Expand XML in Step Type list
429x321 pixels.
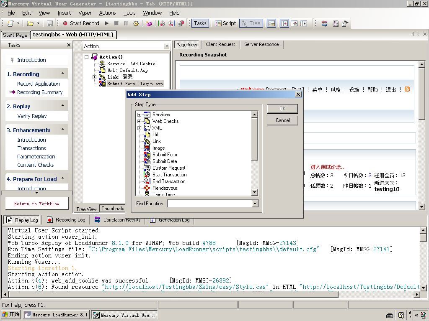[139, 128]
